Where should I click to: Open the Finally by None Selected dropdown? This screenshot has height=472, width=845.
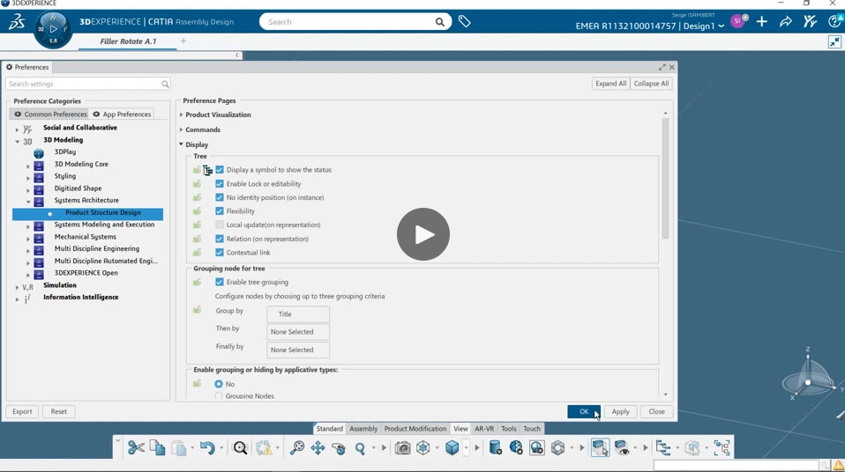[x=298, y=350]
